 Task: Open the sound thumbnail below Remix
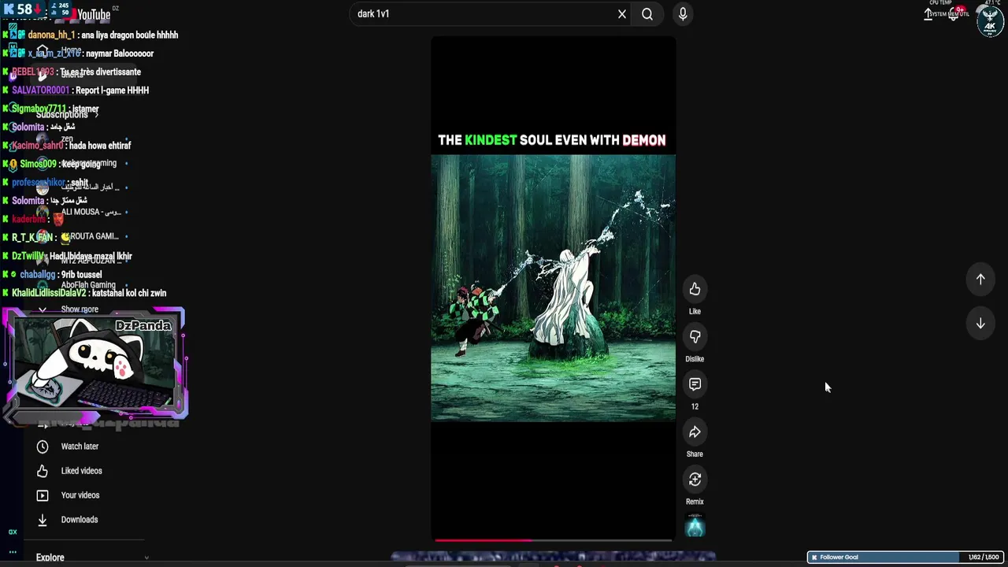click(x=695, y=526)
